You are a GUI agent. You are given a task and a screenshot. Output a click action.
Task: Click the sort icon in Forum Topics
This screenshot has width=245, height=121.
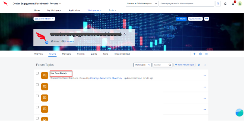pos(199,65)
